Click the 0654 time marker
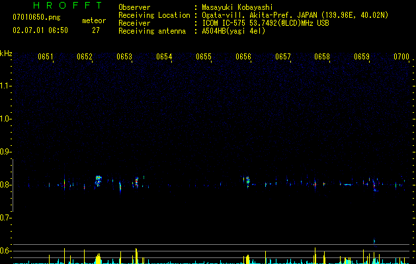Viewport: 416px width, 264px height. [164, 57]
